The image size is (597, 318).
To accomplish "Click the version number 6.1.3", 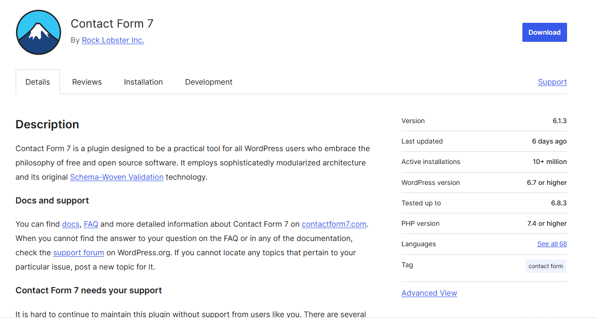I will pyautogui.click(x=559, y=121).
